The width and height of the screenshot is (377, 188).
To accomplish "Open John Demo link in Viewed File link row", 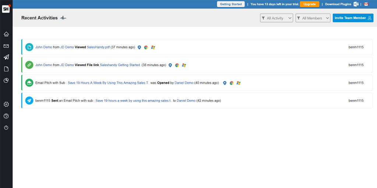I will click(x=43, y=65).
